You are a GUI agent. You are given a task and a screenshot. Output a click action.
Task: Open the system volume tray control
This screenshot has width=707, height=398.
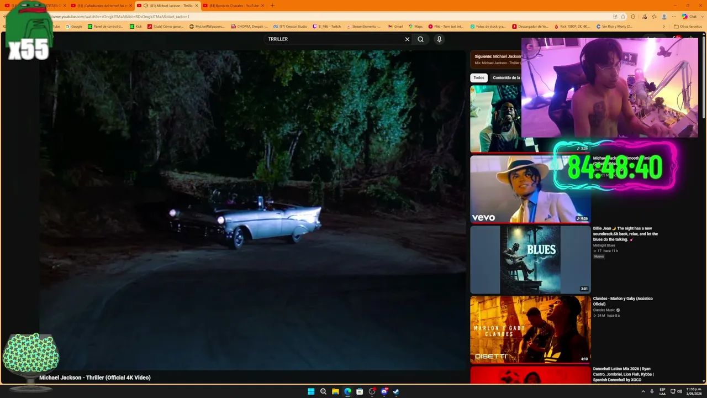(679, 391)
